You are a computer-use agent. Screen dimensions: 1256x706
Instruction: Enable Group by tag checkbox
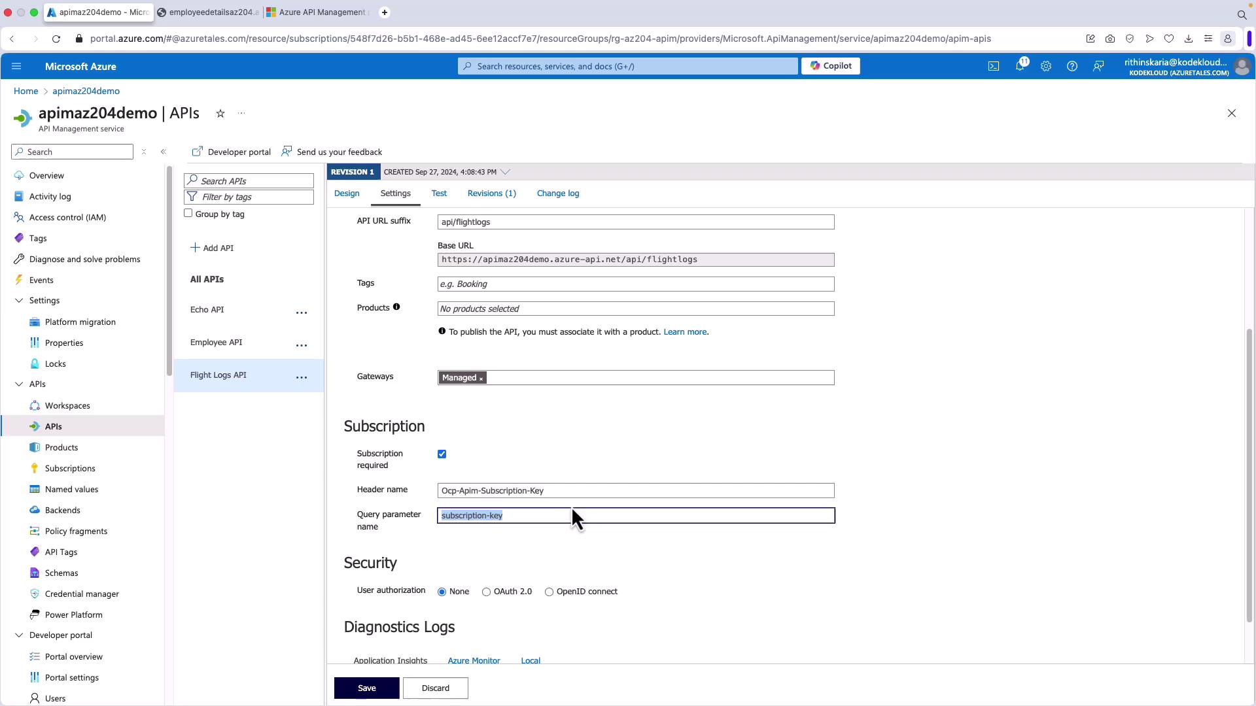[188, 213]
